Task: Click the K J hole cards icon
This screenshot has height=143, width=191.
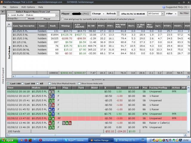Action: (51, 110)
